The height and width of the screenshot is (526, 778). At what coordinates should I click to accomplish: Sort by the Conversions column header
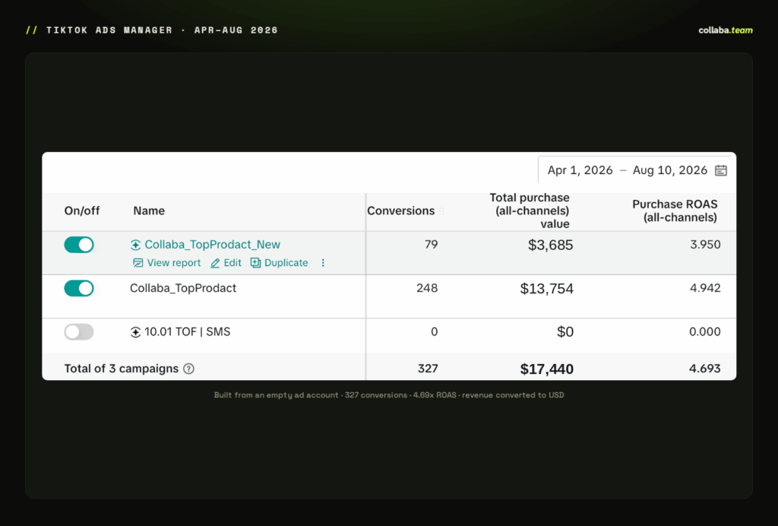coord(401,211)
